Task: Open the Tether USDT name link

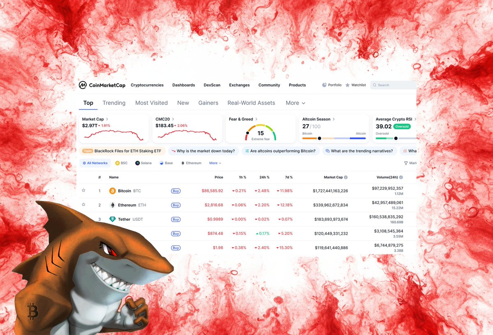Action: (x=131, y=219)
